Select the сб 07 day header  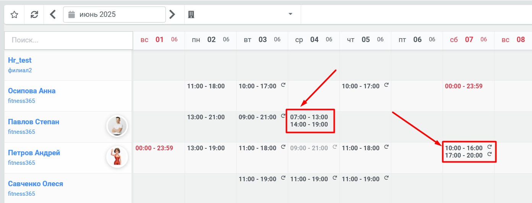469,39
